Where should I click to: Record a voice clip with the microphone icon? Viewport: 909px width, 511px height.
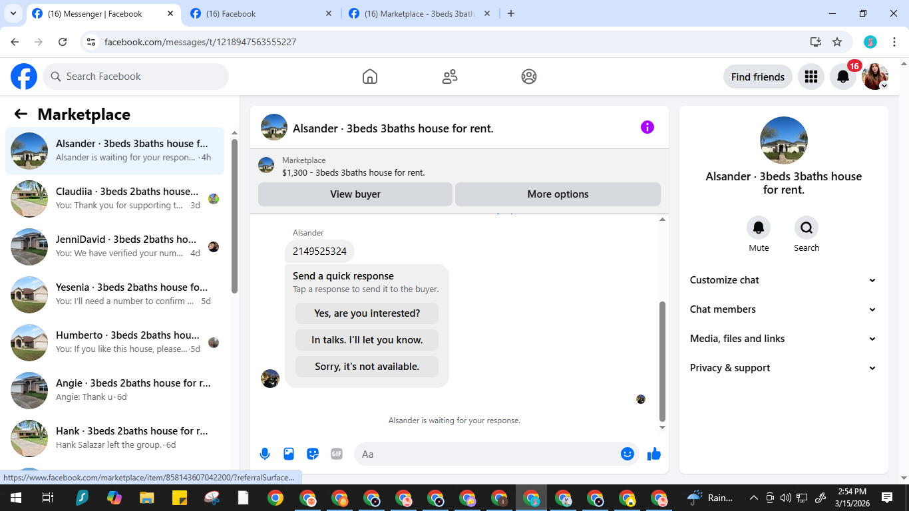point(265,454)
